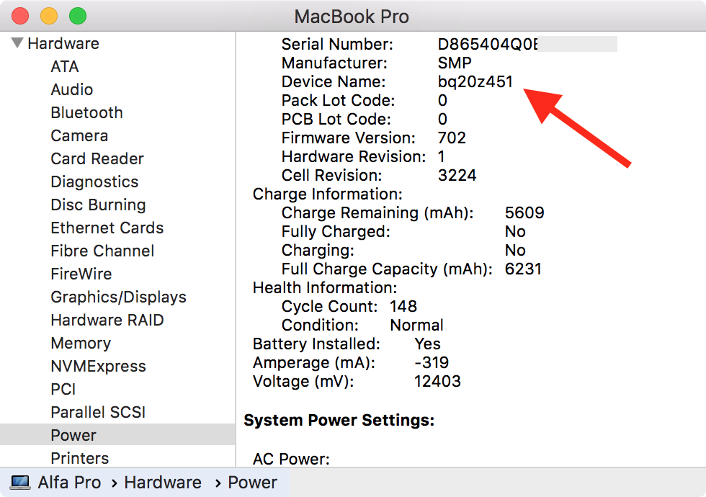Select Diagnostics in the sidebar
This screenshot has height=497, width=706.
(94, 182)
